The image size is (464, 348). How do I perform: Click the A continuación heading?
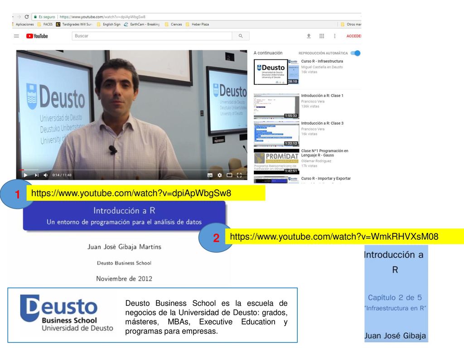point(268,53)
